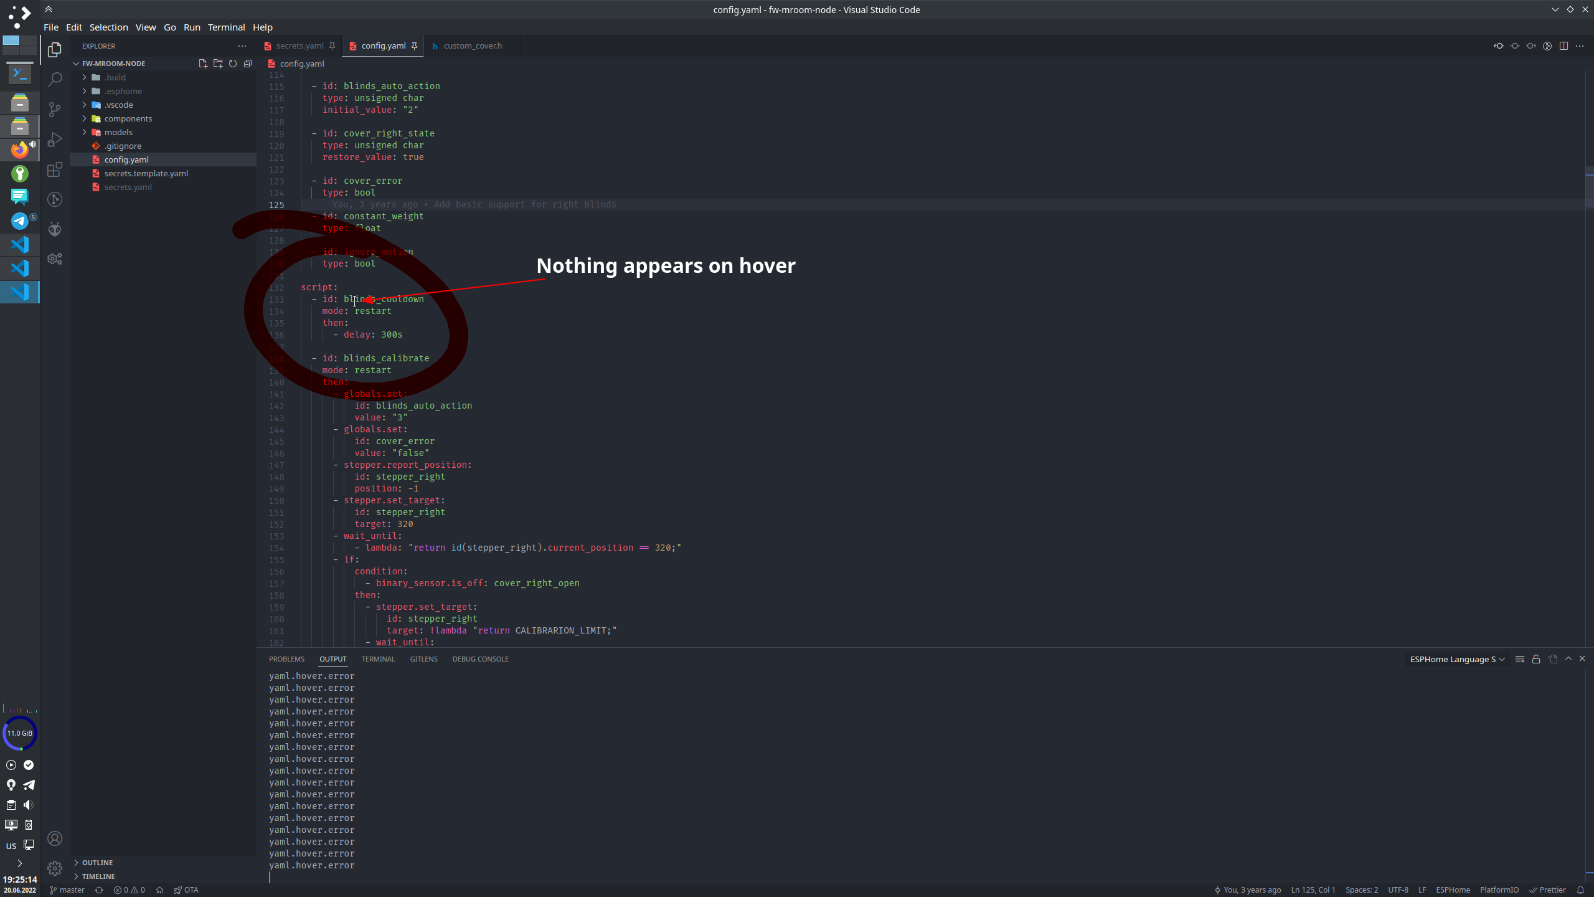Toggle Split Editor layout button
The height and width of the screenshot is (897, 1594).
coord(1564,45)
